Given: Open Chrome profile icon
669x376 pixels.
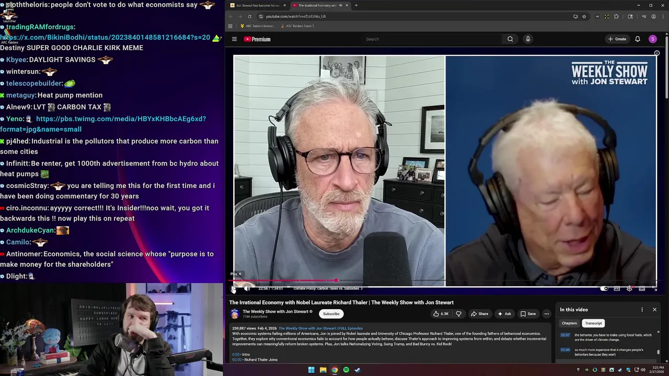Looking at the screenshot, I should [x=653, y=16].
